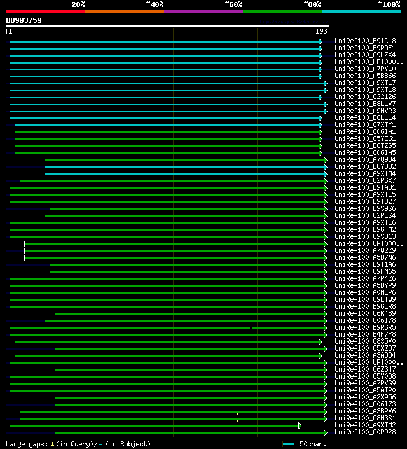Select the UniRef100_C0P928 label
407x449 pixels.
point(365,432)
